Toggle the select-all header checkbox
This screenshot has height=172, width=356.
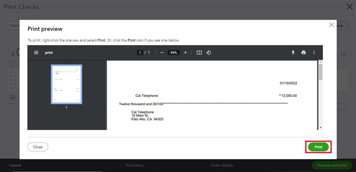13,64
